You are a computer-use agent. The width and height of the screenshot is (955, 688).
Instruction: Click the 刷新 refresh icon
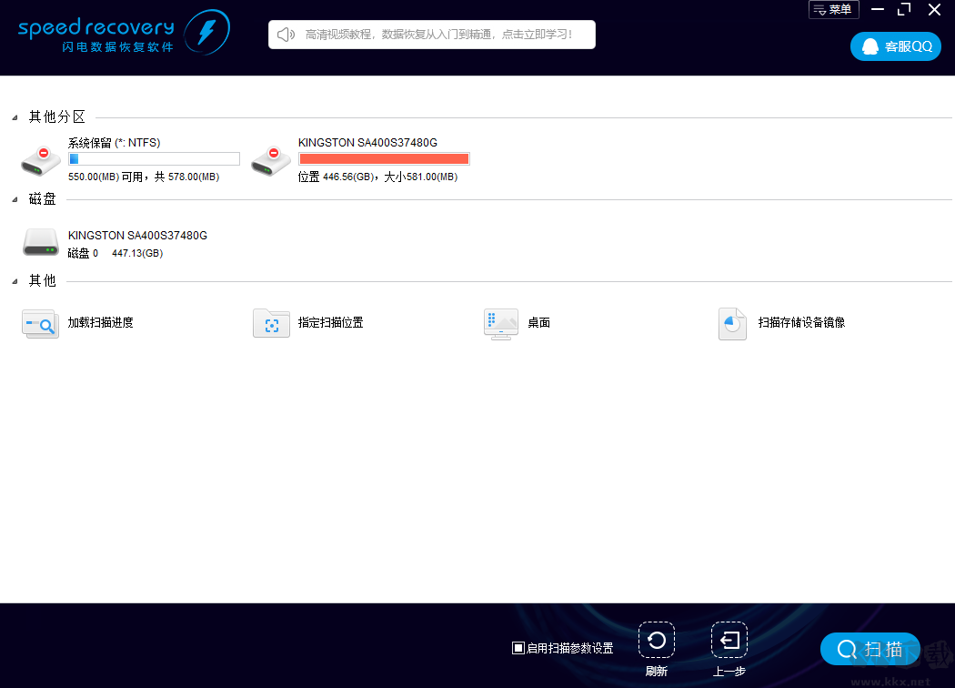coord(656,641)
